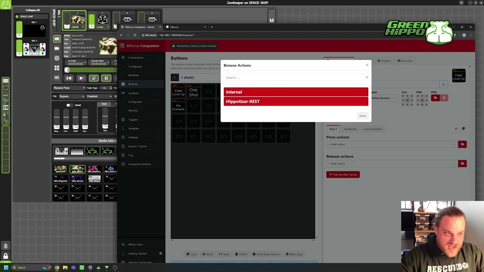Click Wipe page button
The image size is (484, 272).
pyautogui.click(x=294, y=254)
